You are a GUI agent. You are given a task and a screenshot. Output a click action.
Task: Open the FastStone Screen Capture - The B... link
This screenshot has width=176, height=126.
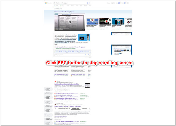(x=78, y=74)
